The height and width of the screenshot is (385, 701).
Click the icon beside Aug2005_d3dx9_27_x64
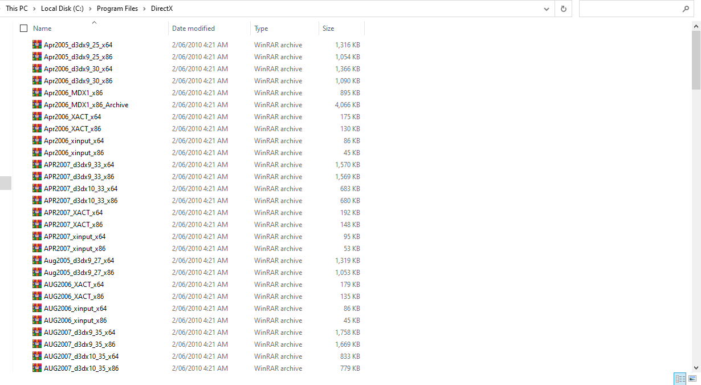click(37, 260)
